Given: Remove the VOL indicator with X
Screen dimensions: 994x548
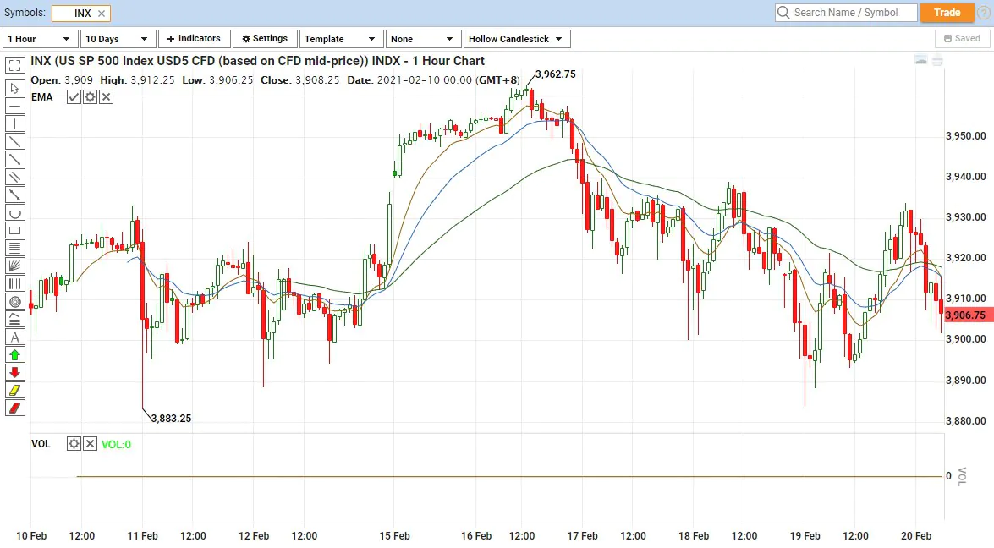Looking at the screenshot, I should pos(90,444).
